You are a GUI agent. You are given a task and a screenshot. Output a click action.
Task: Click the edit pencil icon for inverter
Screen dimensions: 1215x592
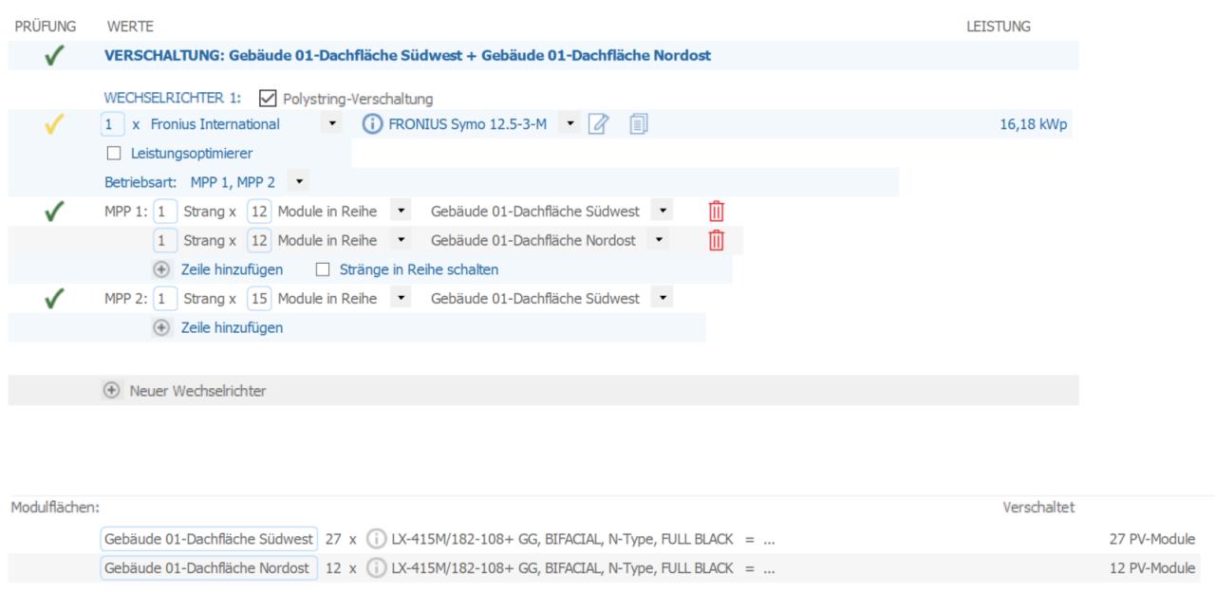598,124
